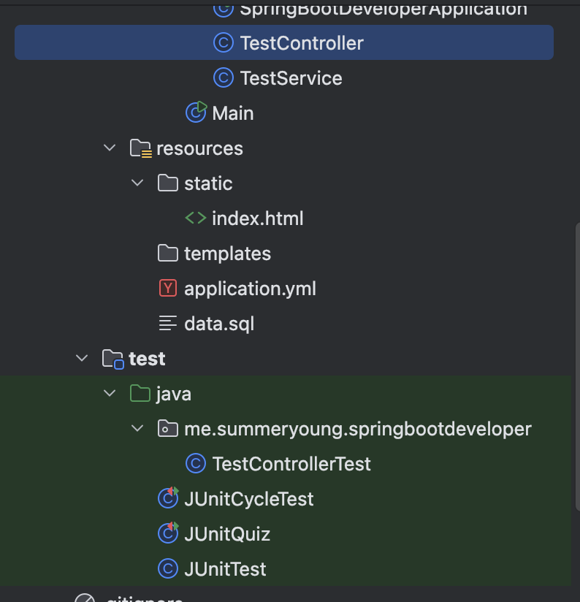Click the runnable Main class icon
The image size is (580, 602).
(x=196, y=113)
